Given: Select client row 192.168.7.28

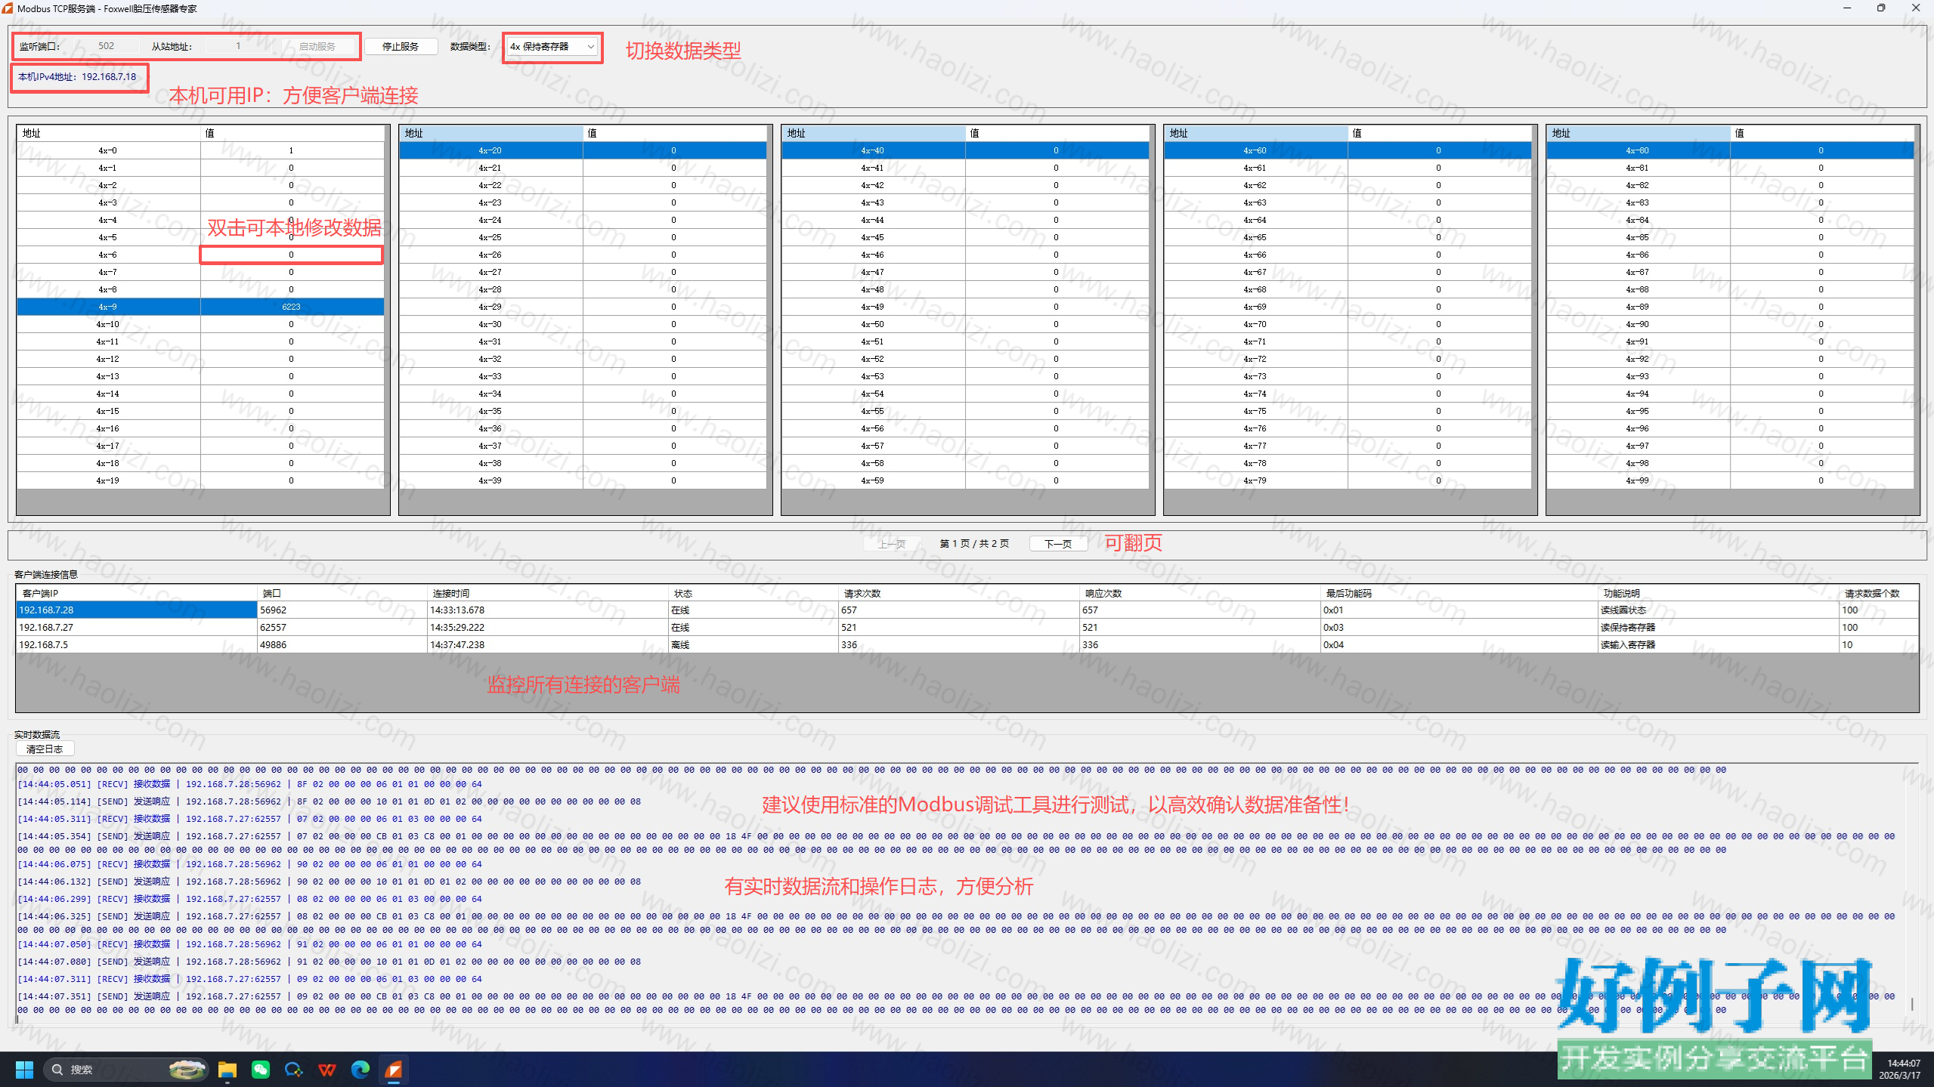Looking at the screenshot, I should 967,610.
